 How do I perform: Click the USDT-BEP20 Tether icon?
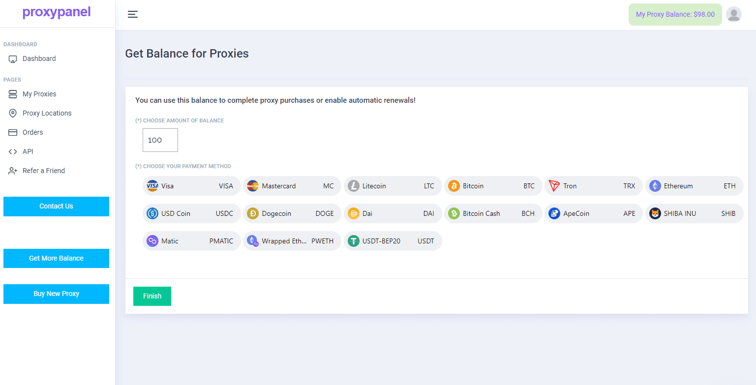(x=354, y=241)
